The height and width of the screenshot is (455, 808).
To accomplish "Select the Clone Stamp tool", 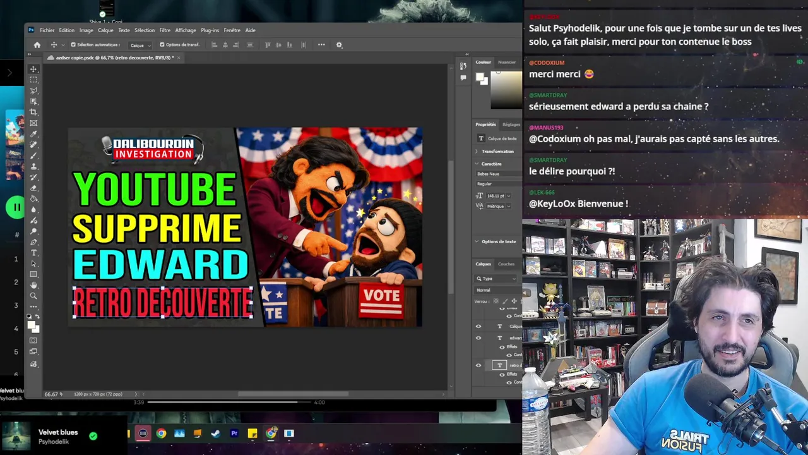I will 33,166.
